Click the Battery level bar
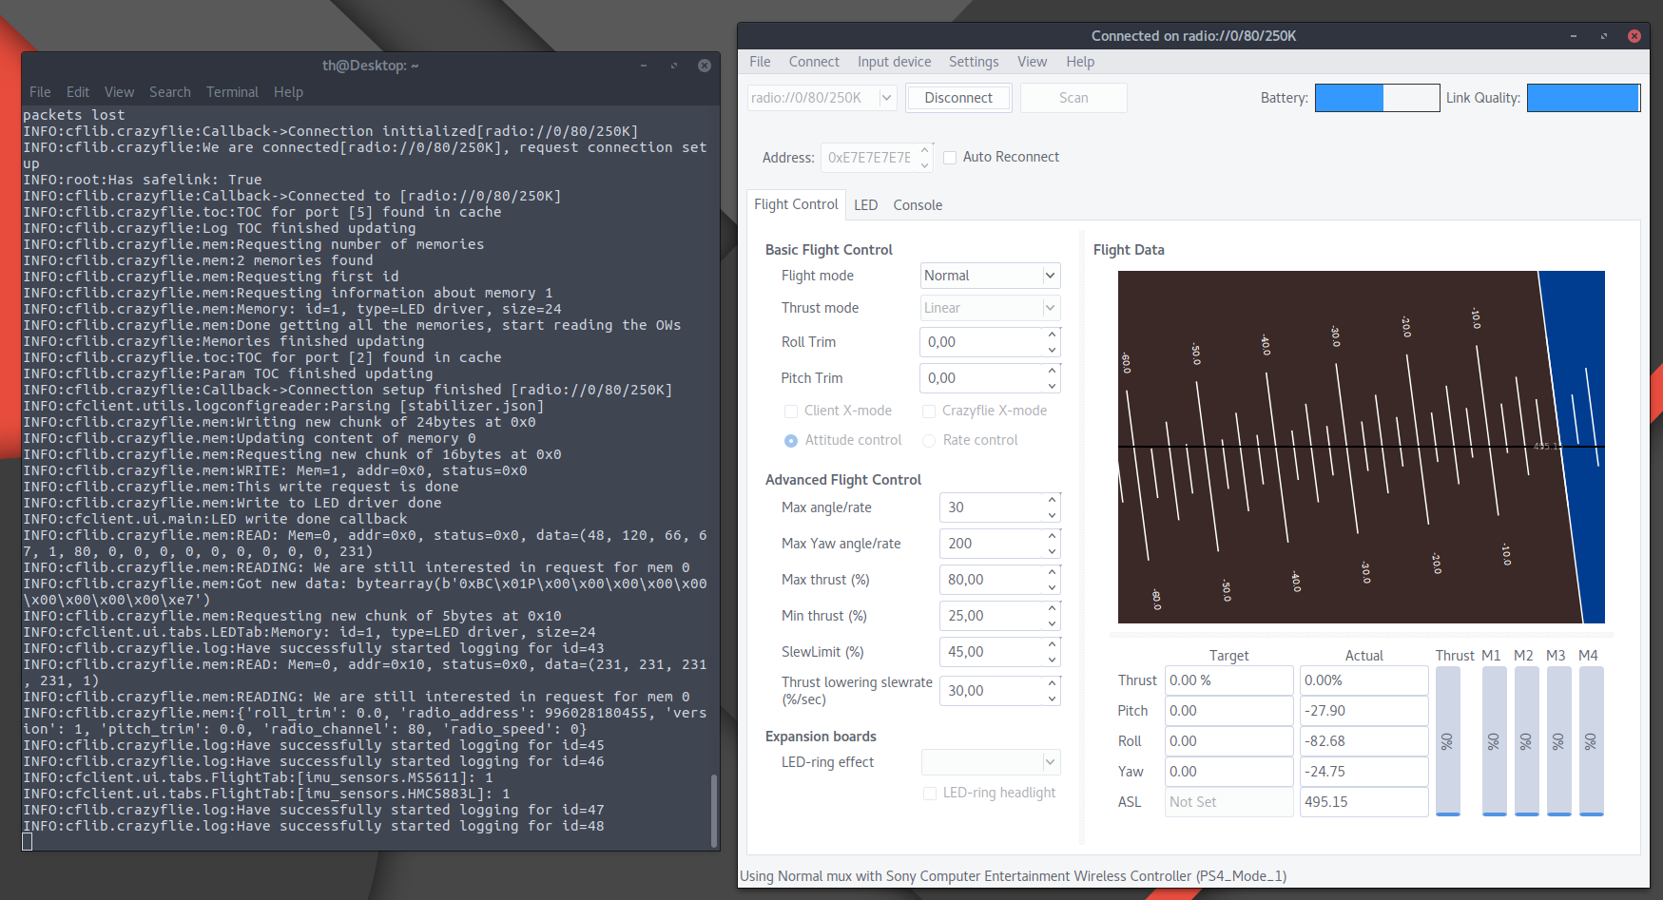The image size is (1663, 900). click(1377, 98)
